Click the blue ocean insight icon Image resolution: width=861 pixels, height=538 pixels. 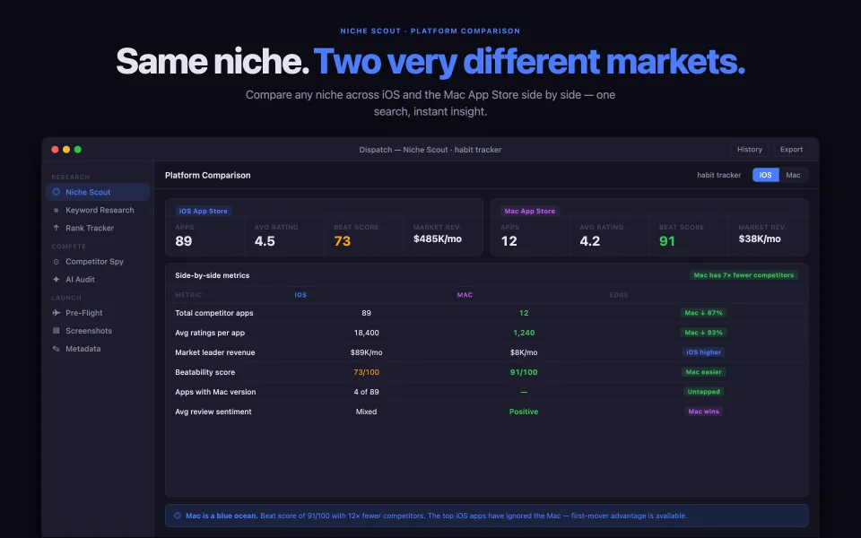tap(178, 516)
